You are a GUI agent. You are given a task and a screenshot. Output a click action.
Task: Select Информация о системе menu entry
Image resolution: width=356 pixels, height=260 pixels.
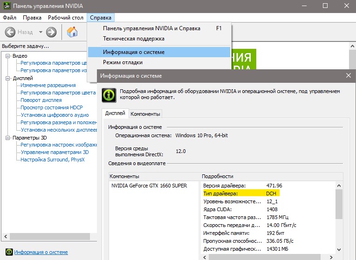pyautogui.click(x=159, y=52)
